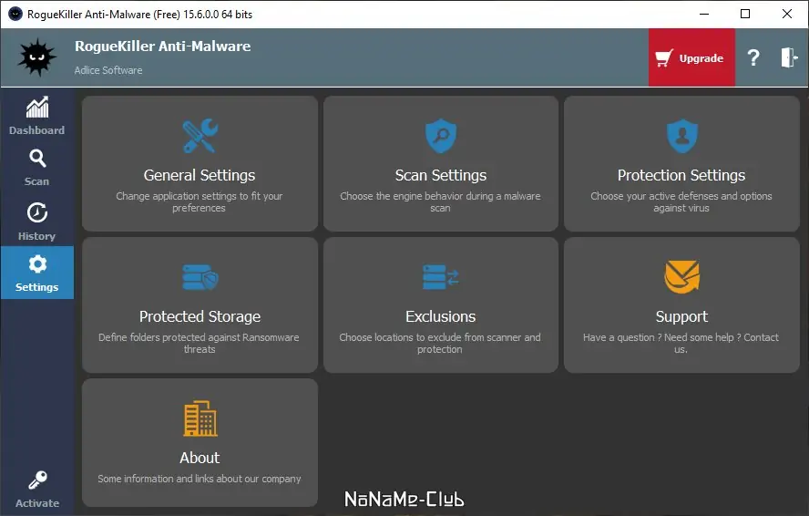Click the Support envelope icon
Viewport: 809px width, 516px height.
tap(682, 277)
